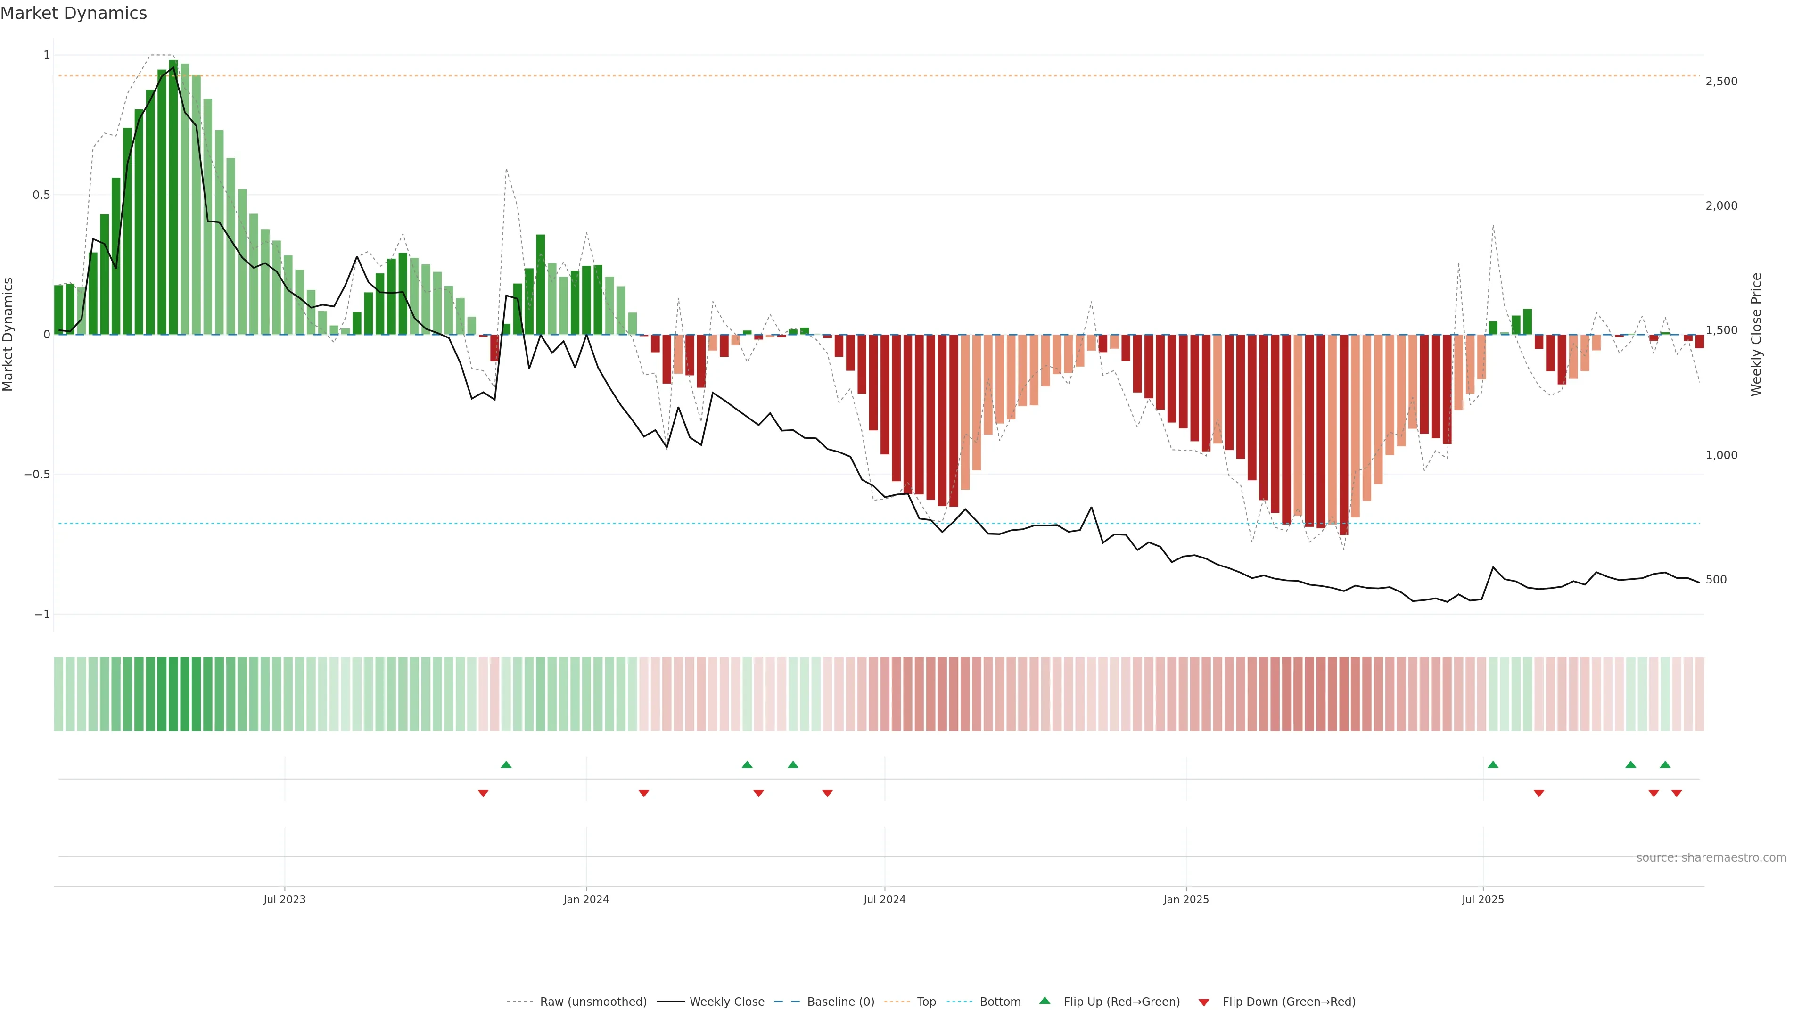Image resolution: width=1810 pixels, height=1018 pixels.
Task: Click red triangle icon in legend
Action: point(1204,1002)
